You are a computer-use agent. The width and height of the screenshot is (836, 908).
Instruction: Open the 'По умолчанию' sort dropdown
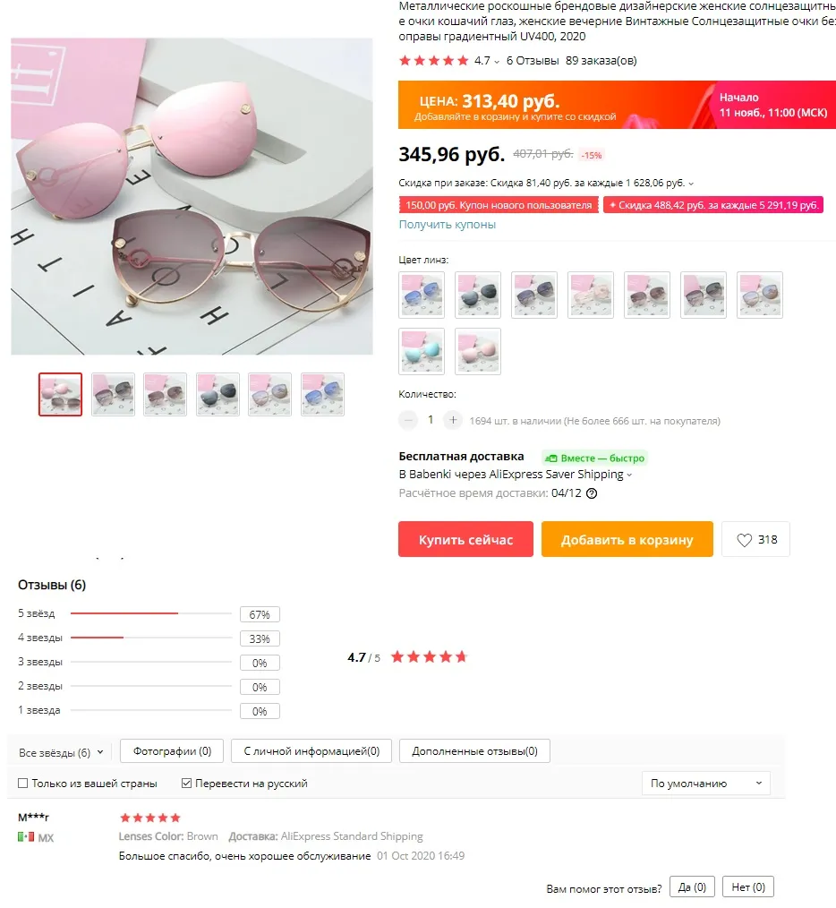tap(705, 784)
